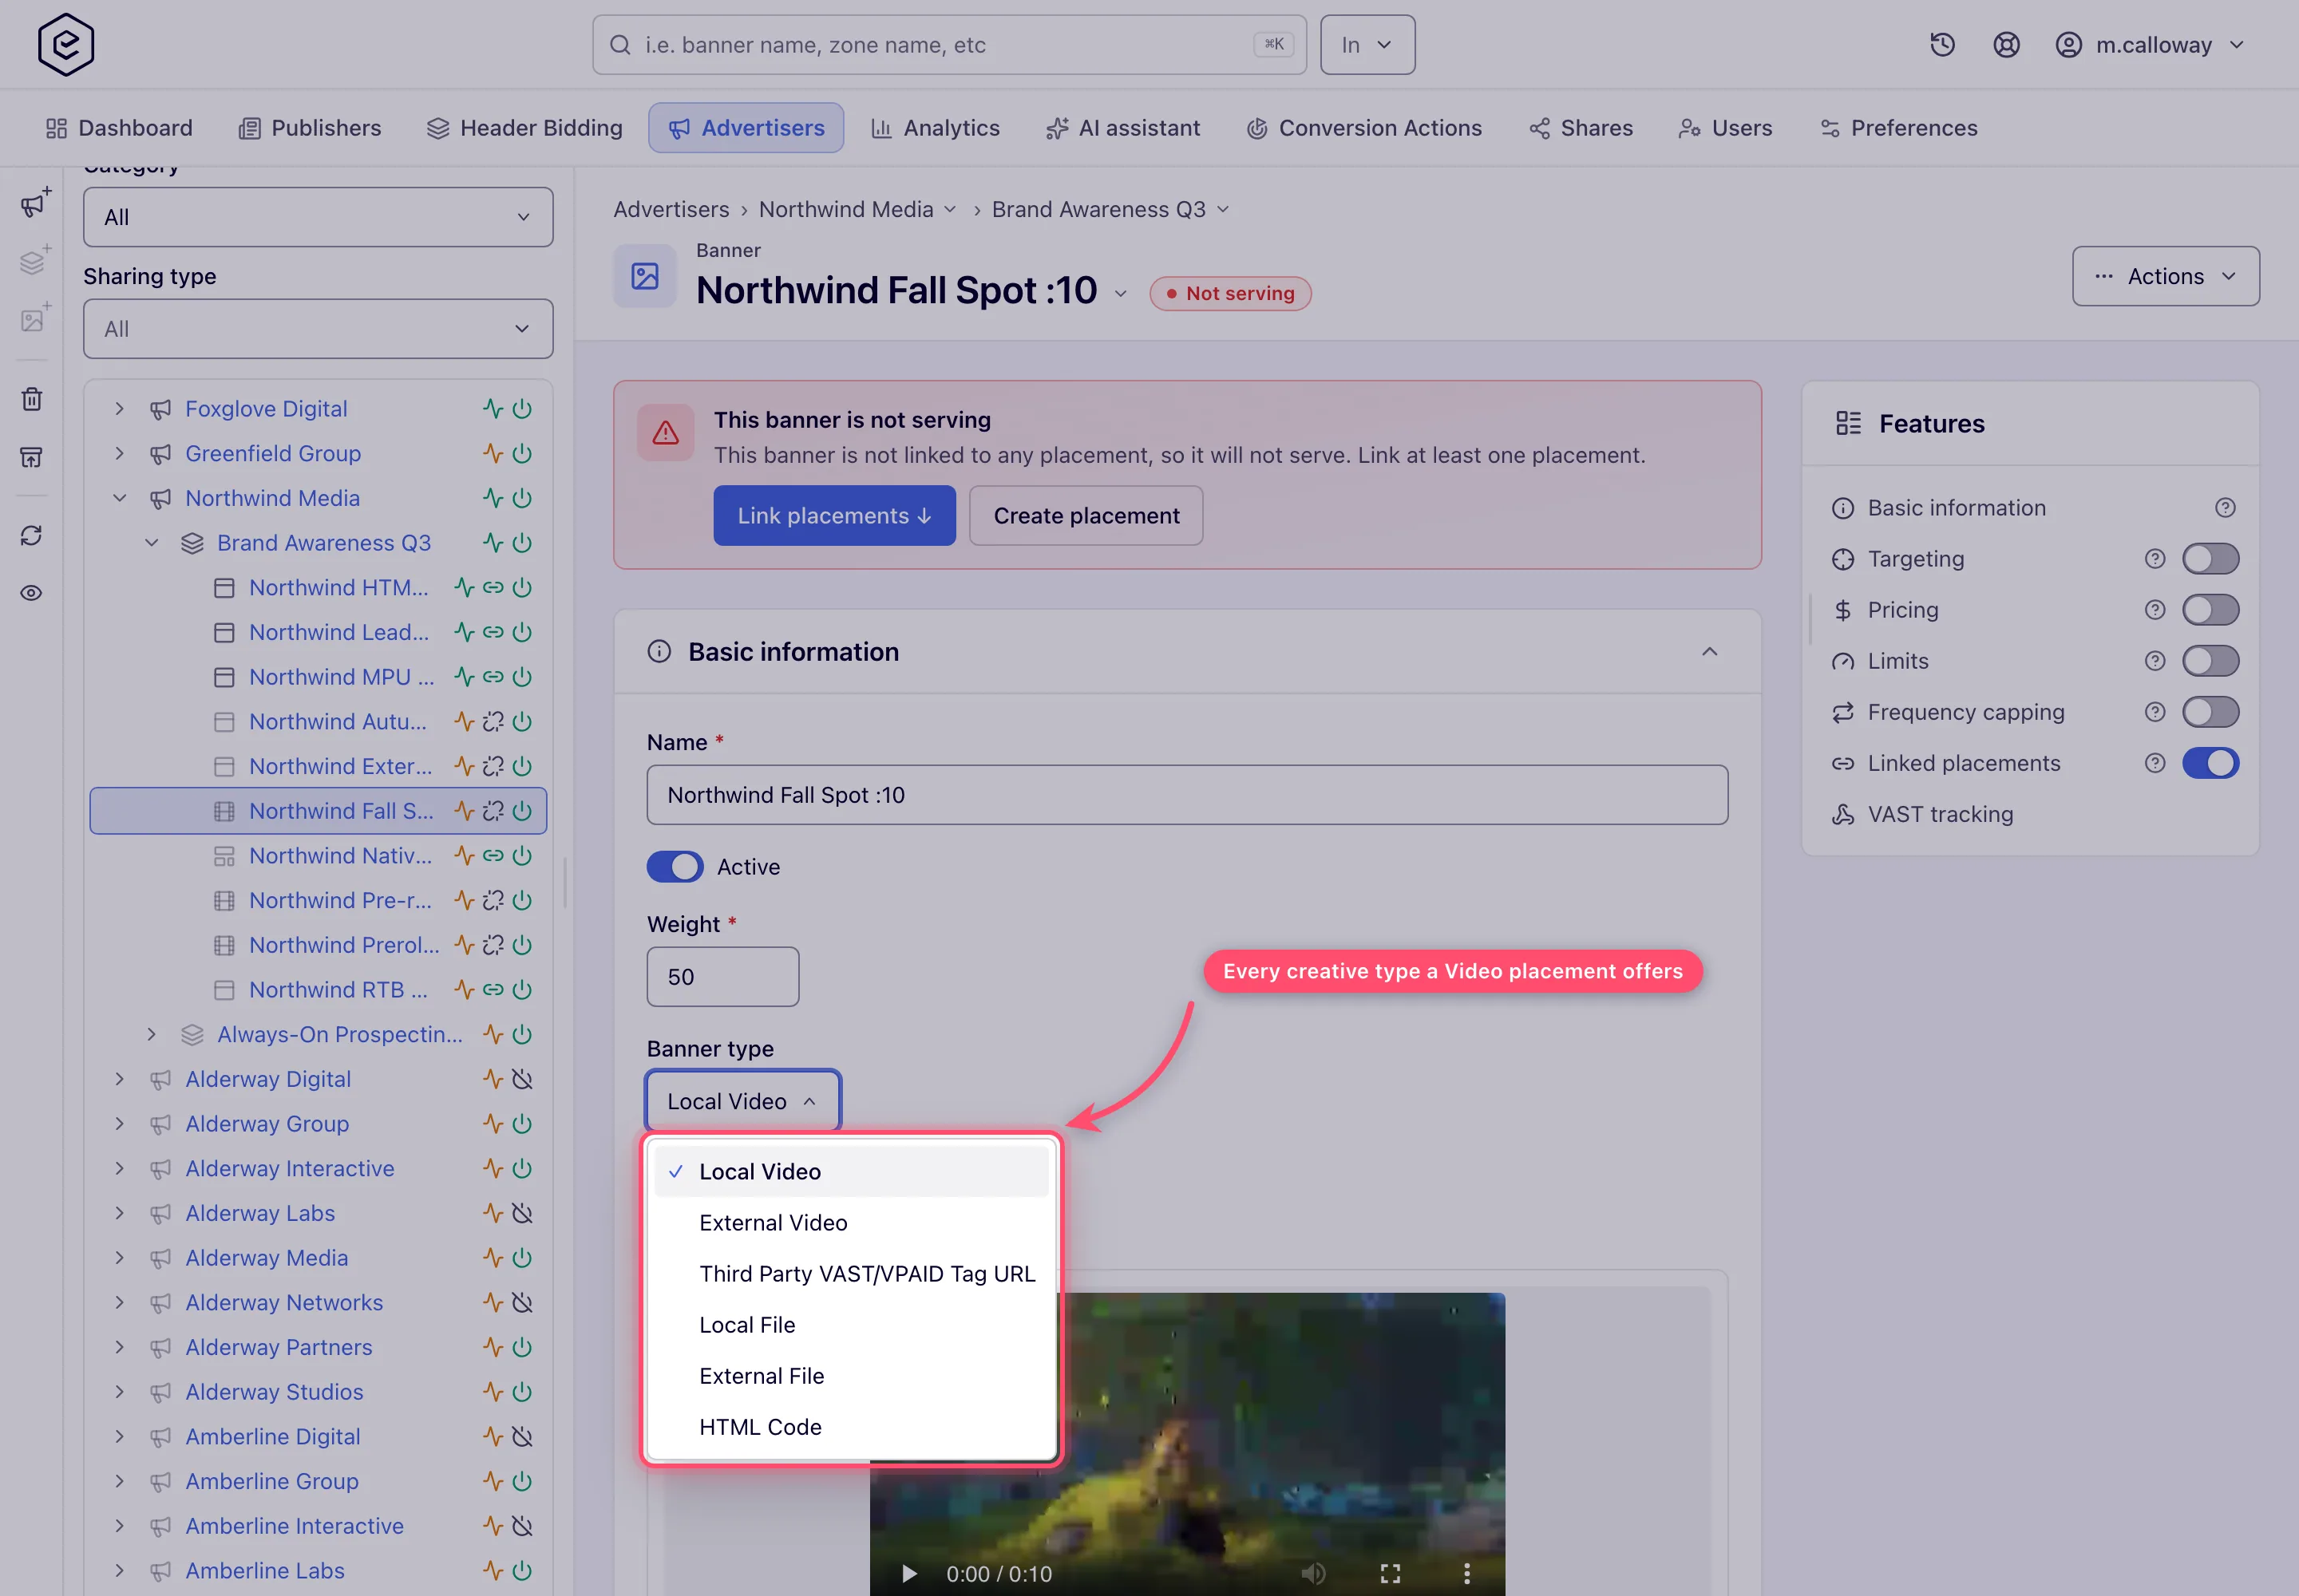
Task: Collapse the Basic information section chevron
Action: [x=1710, y=652]
